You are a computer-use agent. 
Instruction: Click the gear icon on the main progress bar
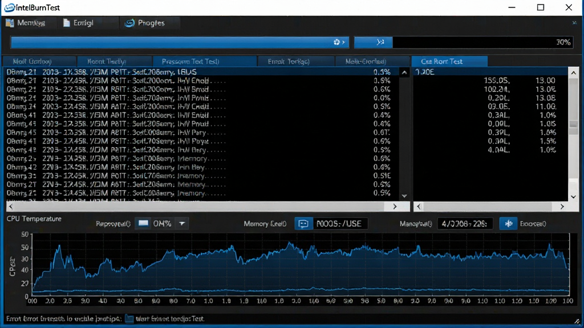click(x=336, y=42)
